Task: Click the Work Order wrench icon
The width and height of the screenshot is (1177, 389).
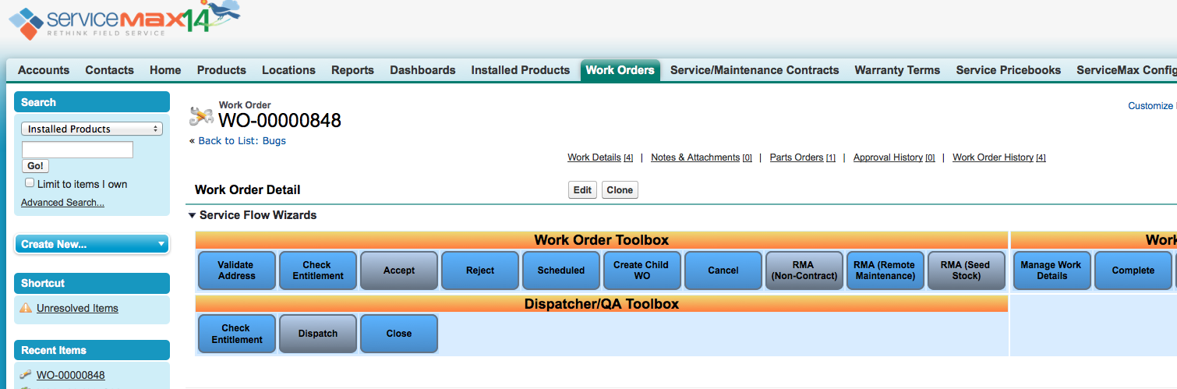Action: tap(201, 116)
